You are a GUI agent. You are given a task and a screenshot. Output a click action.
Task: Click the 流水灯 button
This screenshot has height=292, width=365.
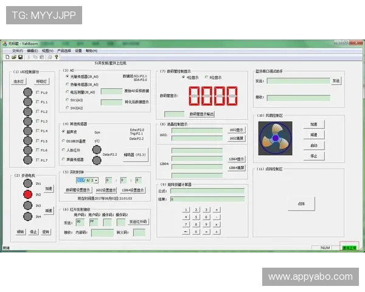pos(19,81)
